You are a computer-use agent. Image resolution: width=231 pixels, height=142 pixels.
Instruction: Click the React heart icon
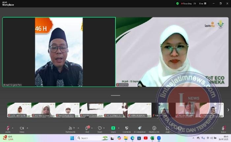[100, 128]
